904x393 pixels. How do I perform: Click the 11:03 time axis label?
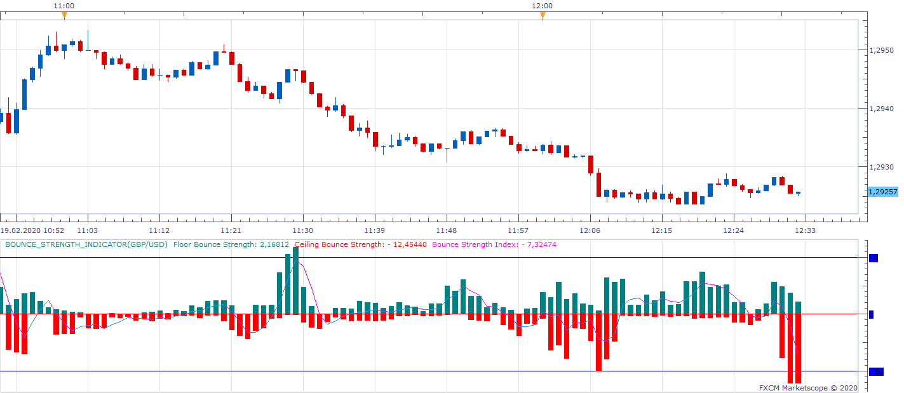click(x=87, y=230)
